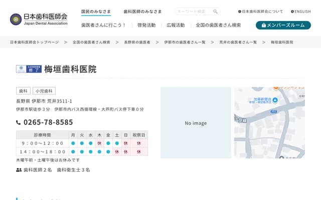321x200 pixels.
Task: Click the lock icon in メンバーズルーム button
Action: [x=264, y=25]
